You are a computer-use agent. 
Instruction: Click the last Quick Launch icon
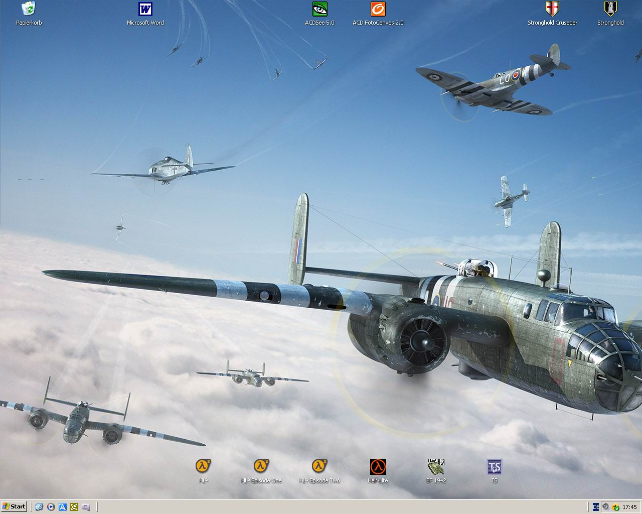(x=86, y=507)
